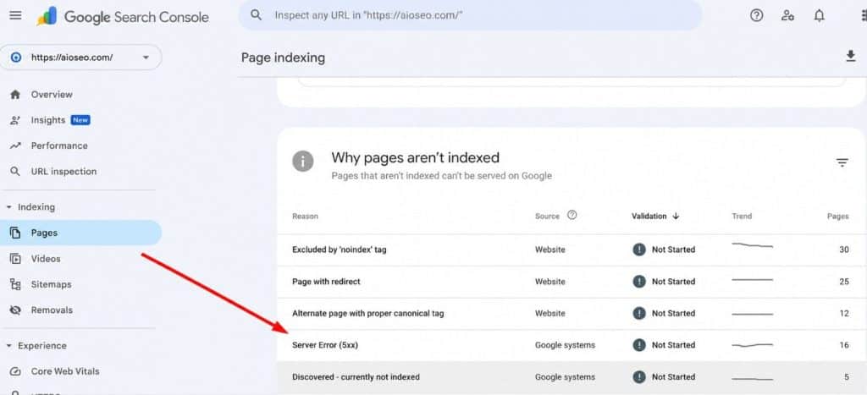Click trend sparkline for Server Error (5xx)

click(752, 345)
